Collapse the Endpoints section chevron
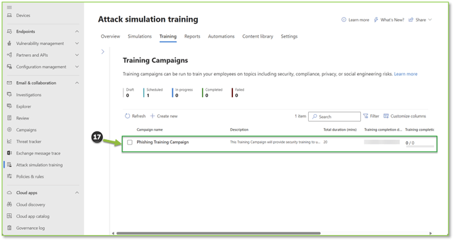 click(77, 31)
